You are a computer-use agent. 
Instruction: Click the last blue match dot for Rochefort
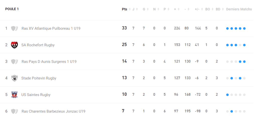pyautogui.click(x=244, y=45)
